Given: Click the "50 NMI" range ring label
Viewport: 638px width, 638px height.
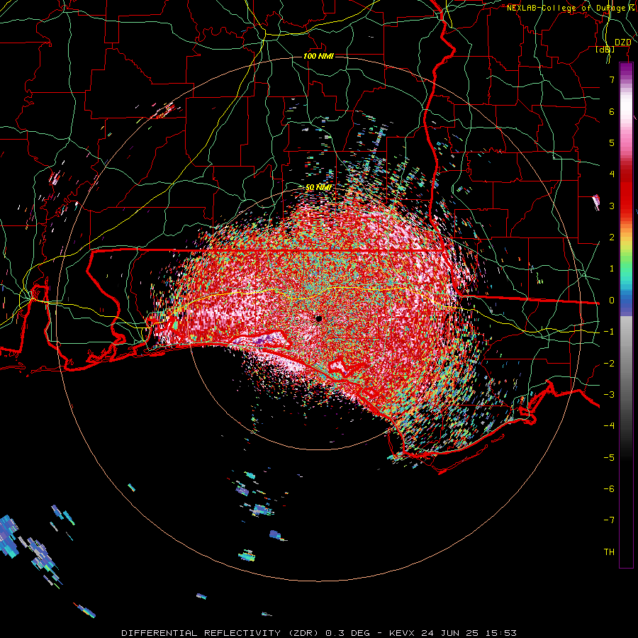Looking at the screenshot, I should [318, 188].
